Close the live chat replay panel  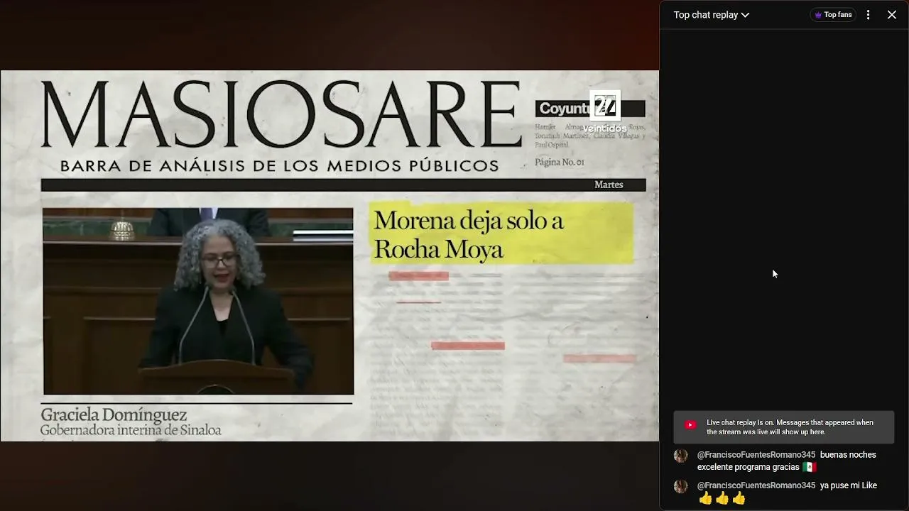point(892,15)
